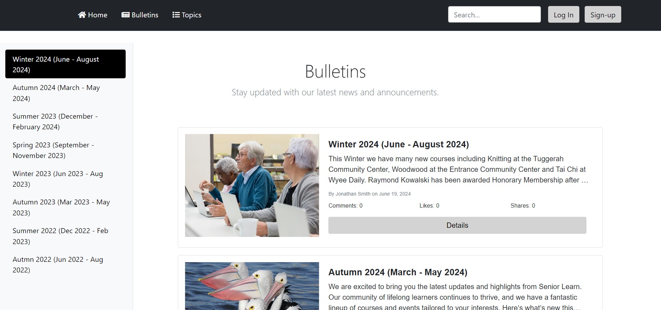Image resolution: width=661 pixels, height=310 pixels.
Task: Click the pelicans bulletin image
Action: click(252, 286)
